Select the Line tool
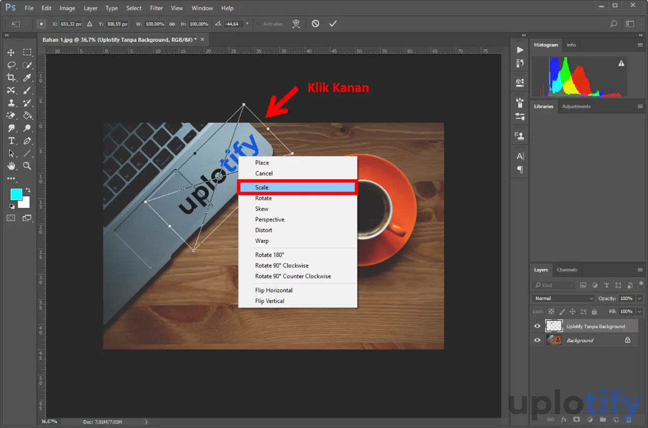The image size is (648, 428). point(27,153)
